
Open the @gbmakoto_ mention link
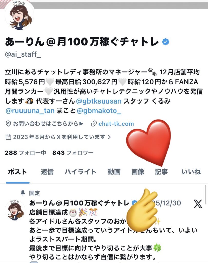tap(99, 111)
